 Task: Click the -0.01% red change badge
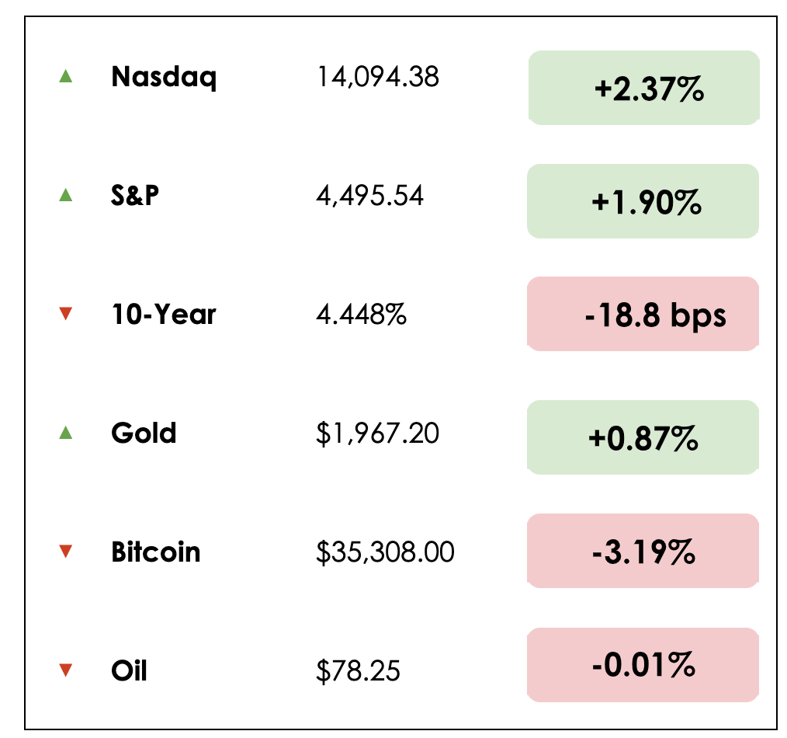[x=643, y=664]
